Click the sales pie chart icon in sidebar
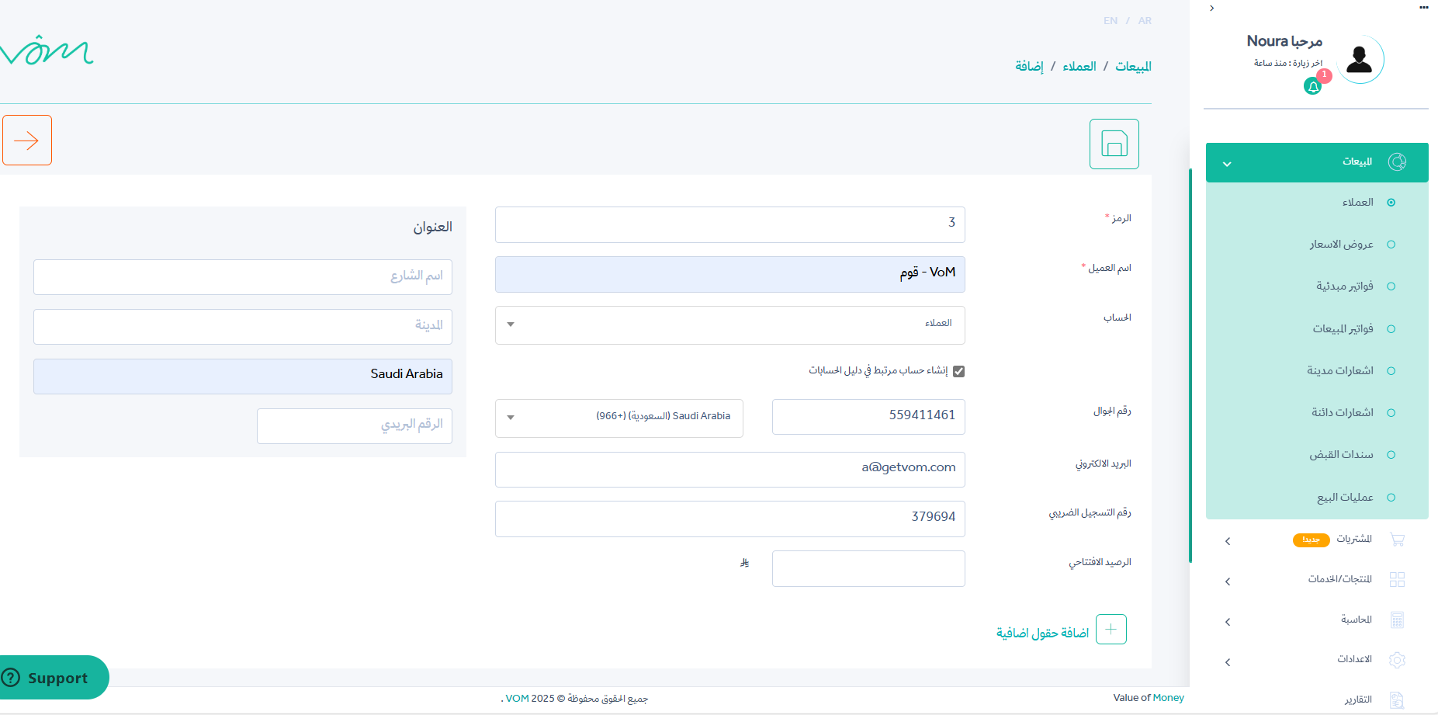 point(1397,161)
